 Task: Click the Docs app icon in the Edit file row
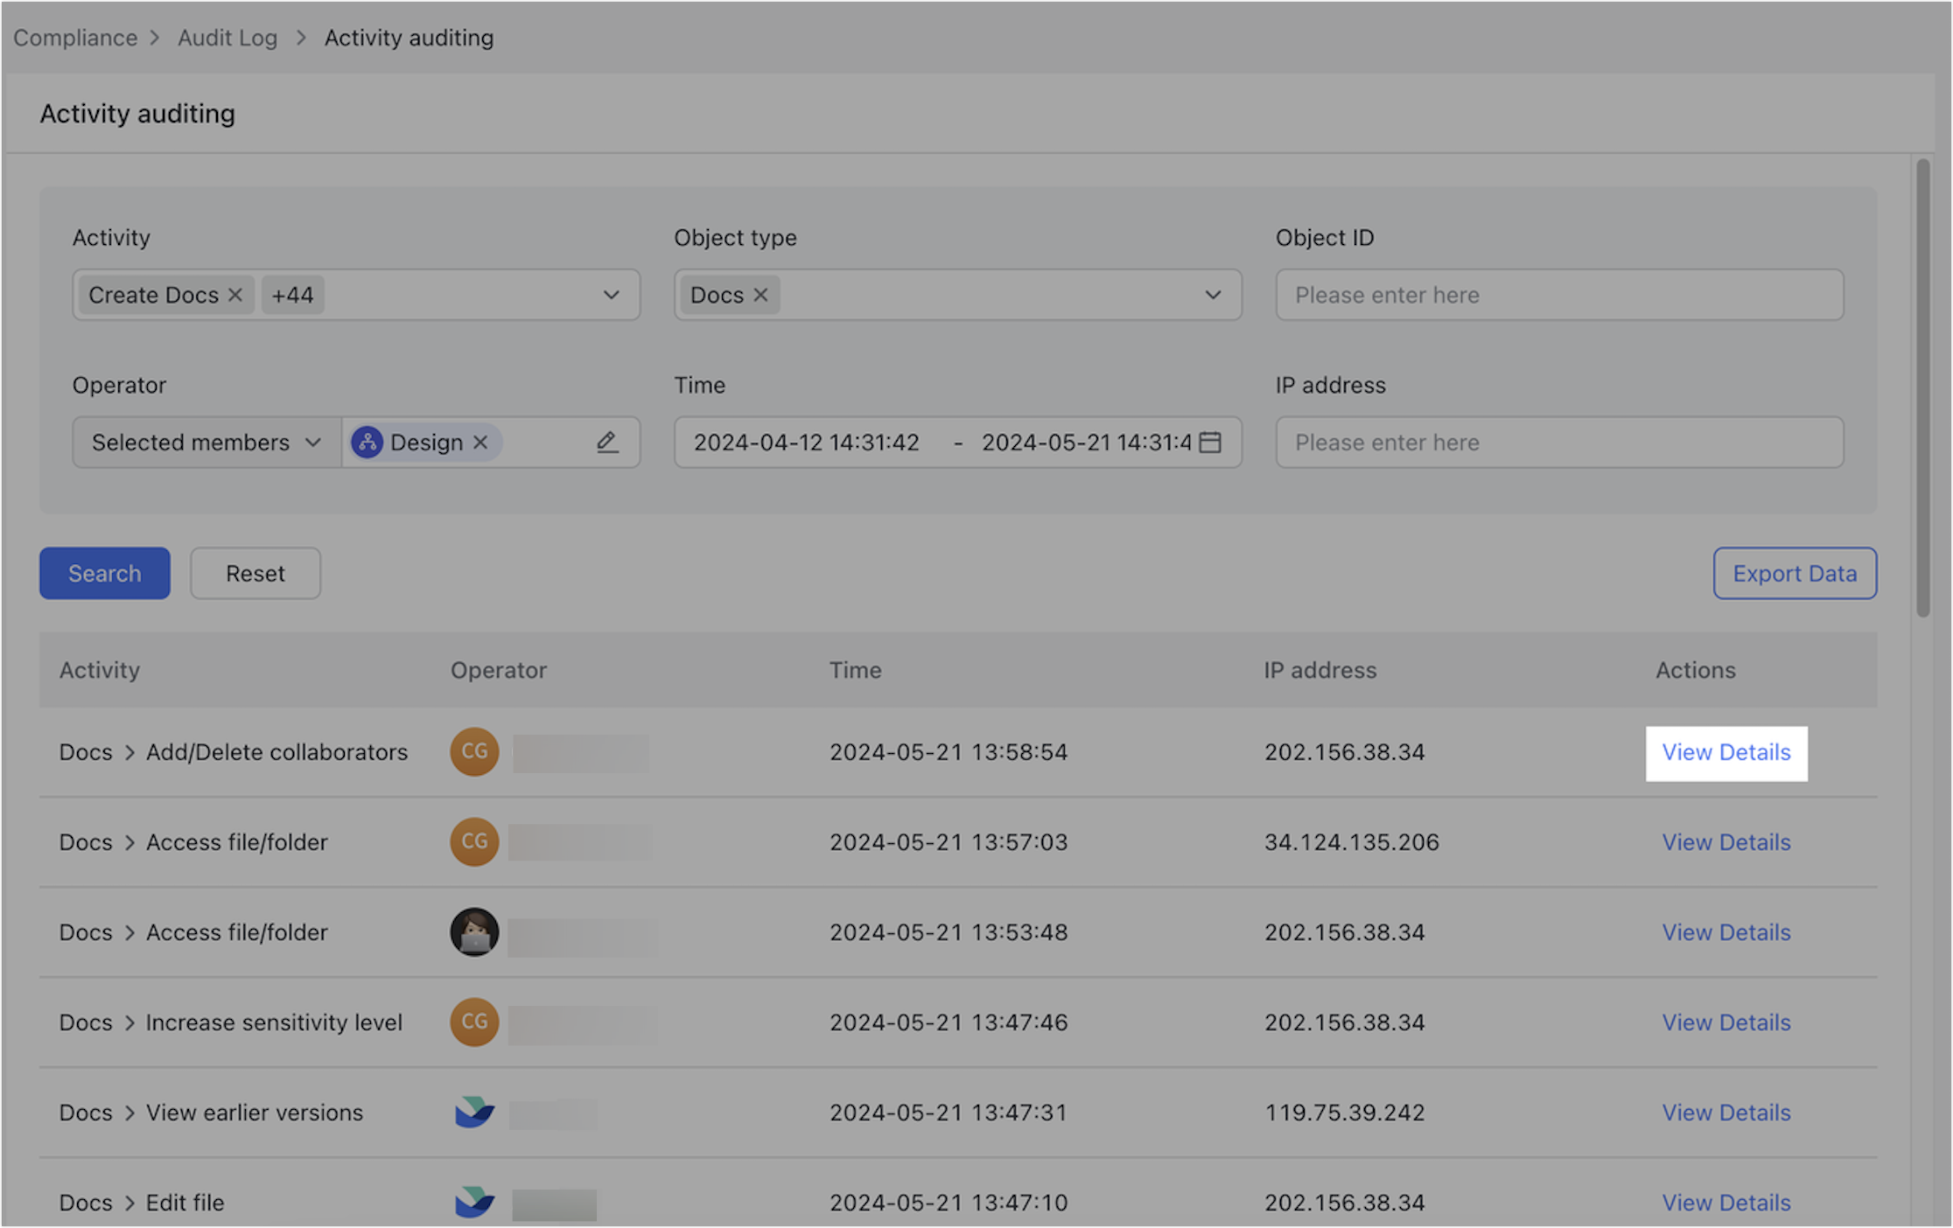pyautogui.click(x=473, y=1202)
